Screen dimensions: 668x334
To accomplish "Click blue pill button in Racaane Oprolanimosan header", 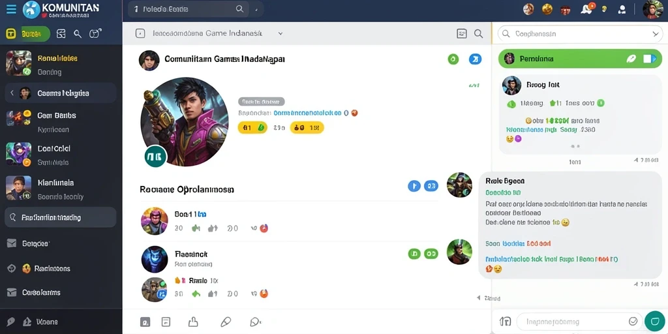I will (x=431, y=186).
